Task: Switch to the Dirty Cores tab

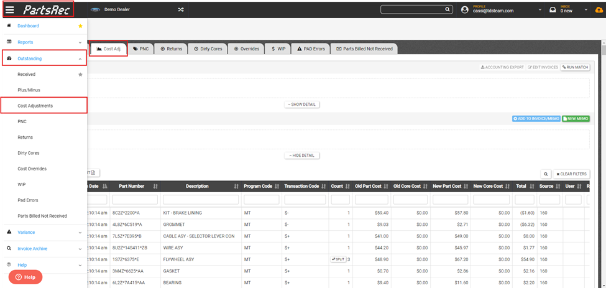Action: pyautogui.click(x=208, y=49)
